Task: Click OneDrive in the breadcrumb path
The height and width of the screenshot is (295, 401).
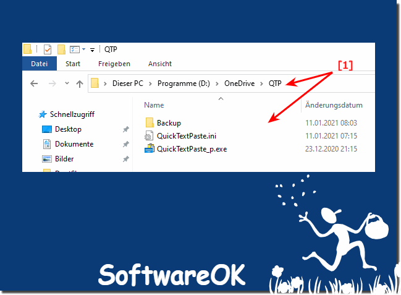Action: pos(239,83)
